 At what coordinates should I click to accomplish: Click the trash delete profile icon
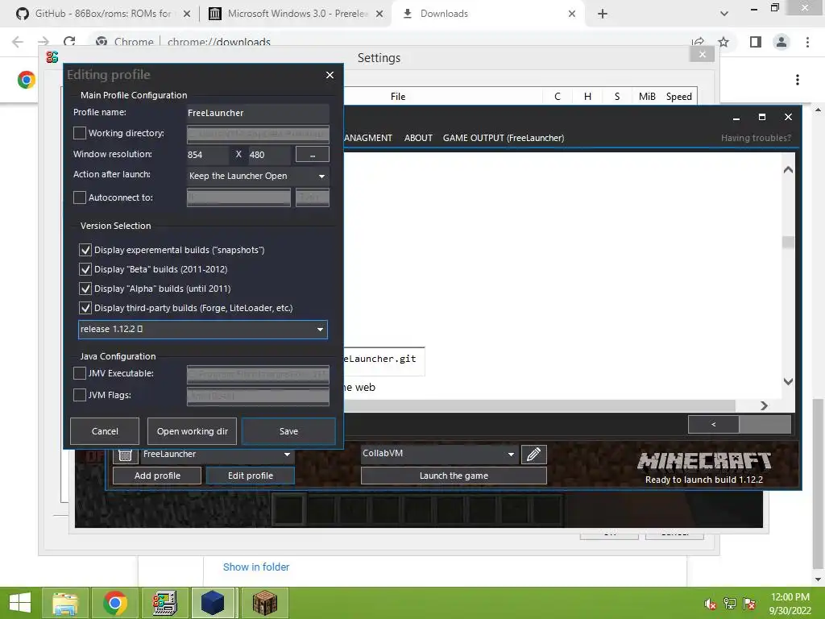click(125, 455)
